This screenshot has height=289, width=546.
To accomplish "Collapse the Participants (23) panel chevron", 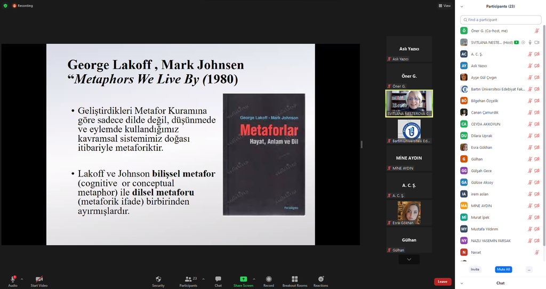I will tap(462, 6).
